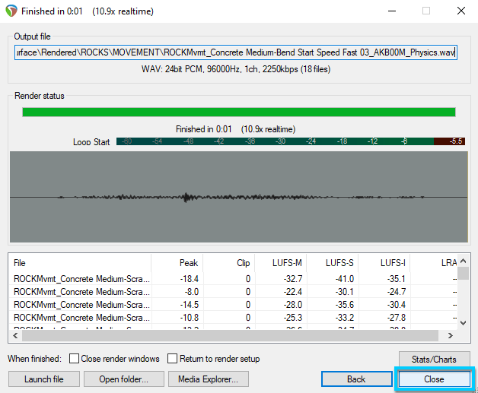Click the horizontal scrollbar right arrow
The height and width of the screenshot is (393, 478).
pos(451,335)
